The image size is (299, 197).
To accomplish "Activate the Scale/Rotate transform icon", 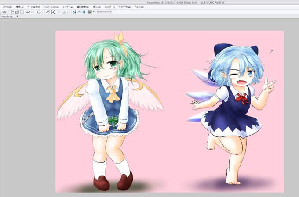I will tap(53, 12).
